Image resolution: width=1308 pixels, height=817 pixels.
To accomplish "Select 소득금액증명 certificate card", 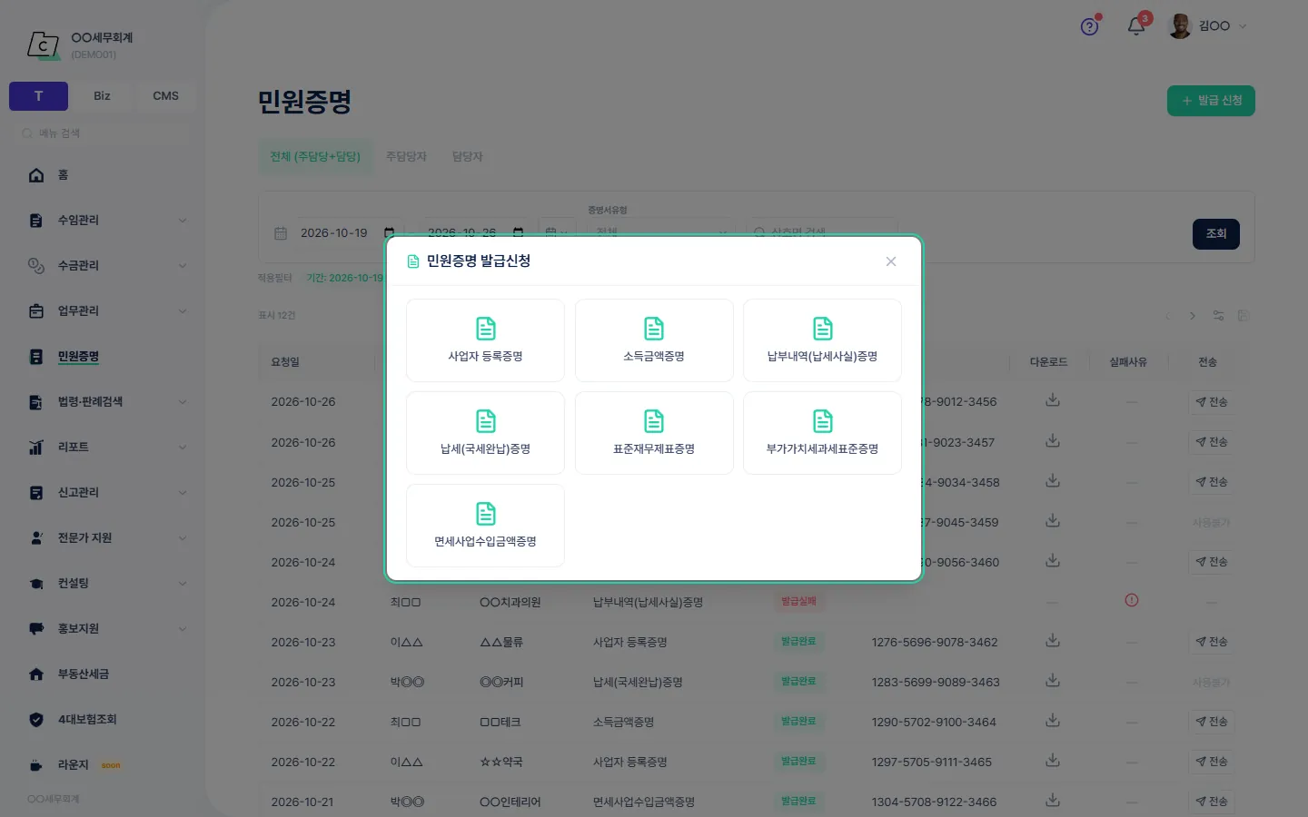I will pos(654,340).
